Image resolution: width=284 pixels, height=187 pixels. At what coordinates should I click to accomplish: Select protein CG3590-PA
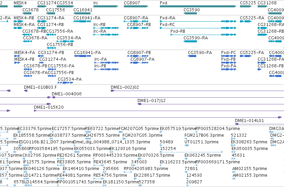pyautogui.click(x=200, y=53)
